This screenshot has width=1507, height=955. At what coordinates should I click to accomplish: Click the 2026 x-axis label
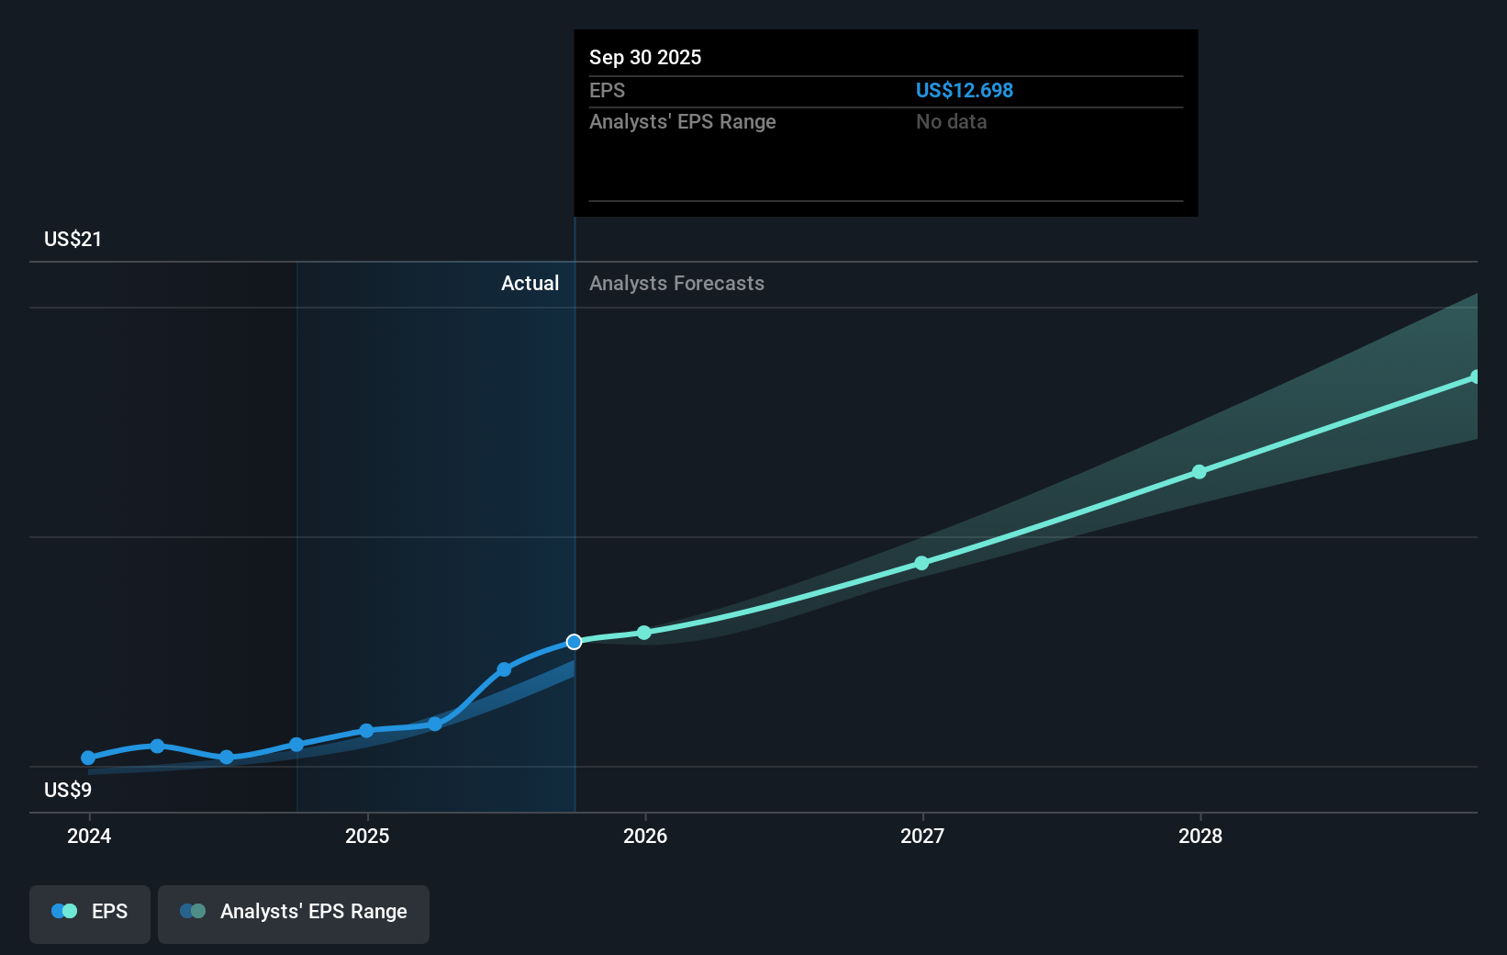pyautogui.click(x=645, y=836)
